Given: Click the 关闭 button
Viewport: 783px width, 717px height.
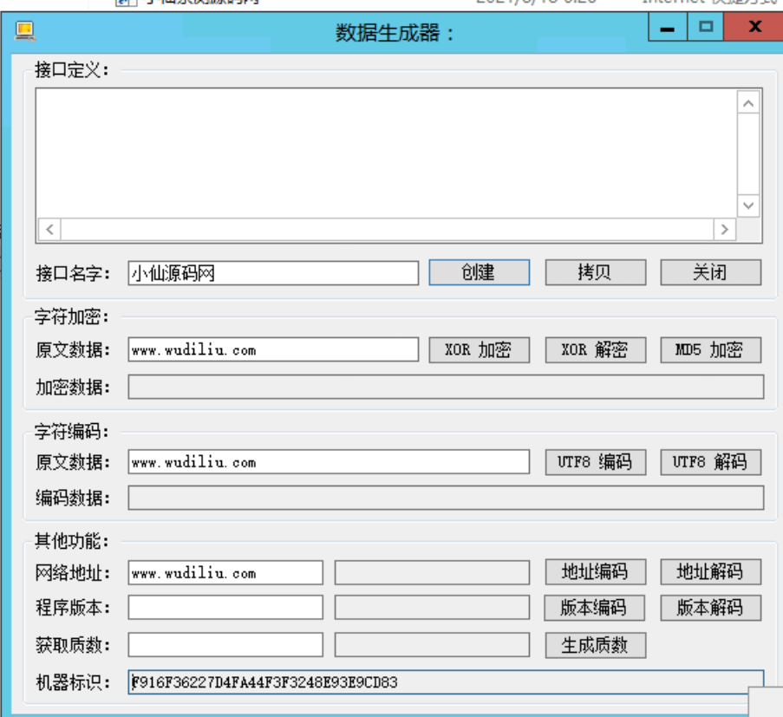Looking at the screenshot, I should 710,272.
